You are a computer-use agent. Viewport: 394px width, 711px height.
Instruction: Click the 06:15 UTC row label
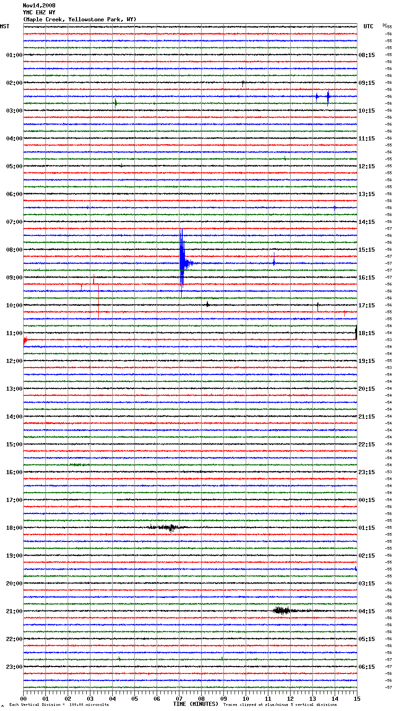click(x=367, y=667)
